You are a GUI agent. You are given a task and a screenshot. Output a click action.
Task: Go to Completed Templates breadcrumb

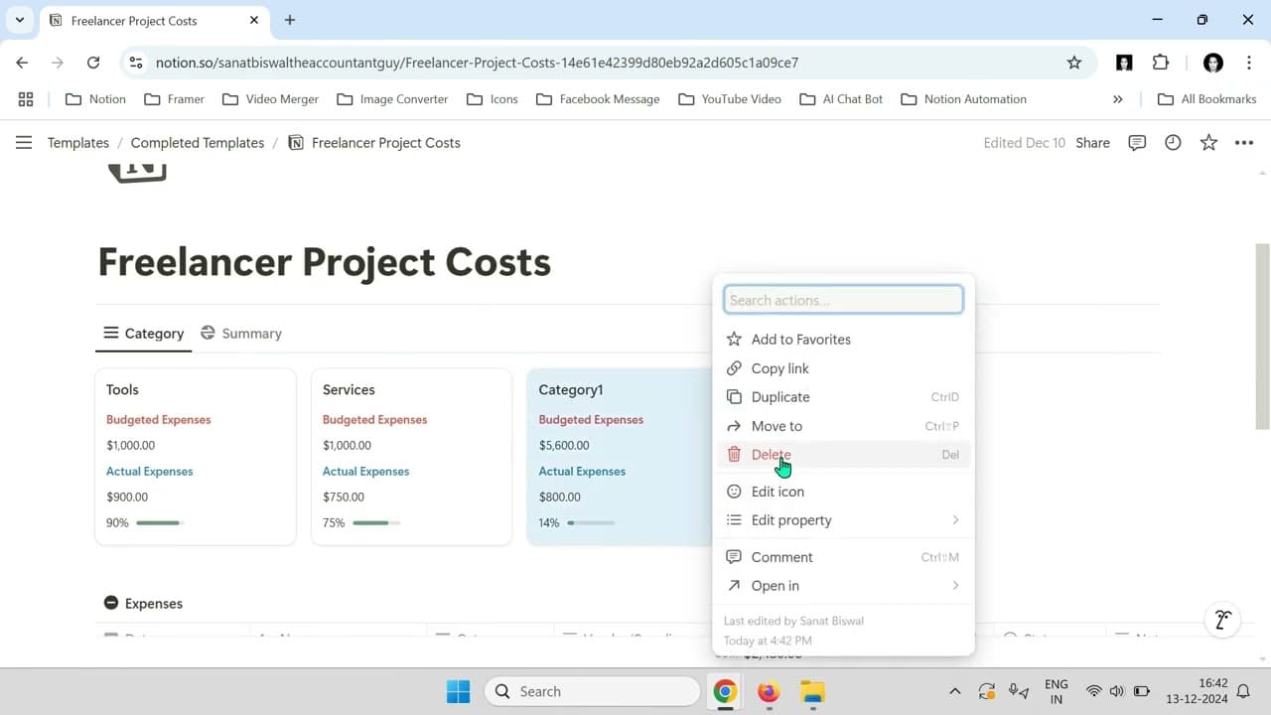198,143
